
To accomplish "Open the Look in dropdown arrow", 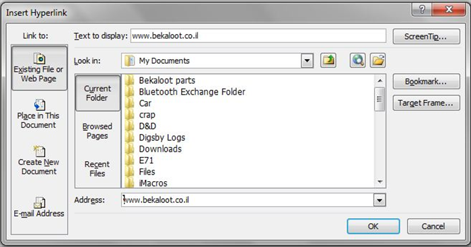I will [x=307, y=61].
